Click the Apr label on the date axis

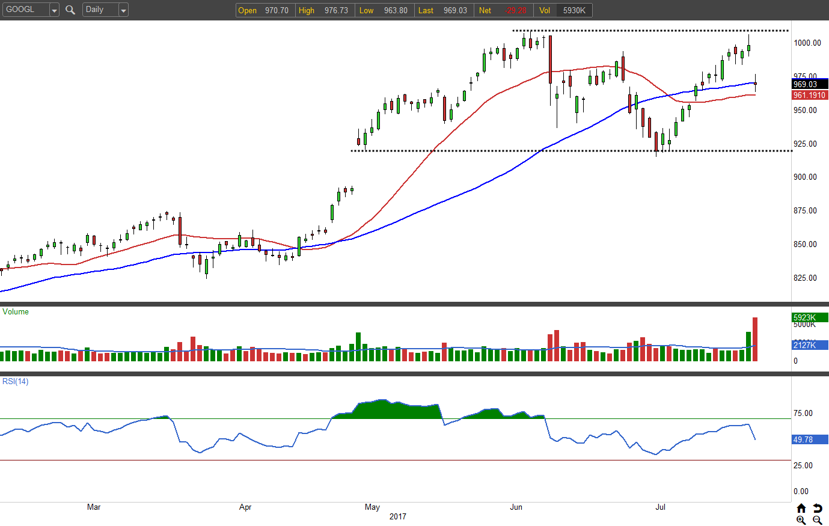tap(245, 507)
